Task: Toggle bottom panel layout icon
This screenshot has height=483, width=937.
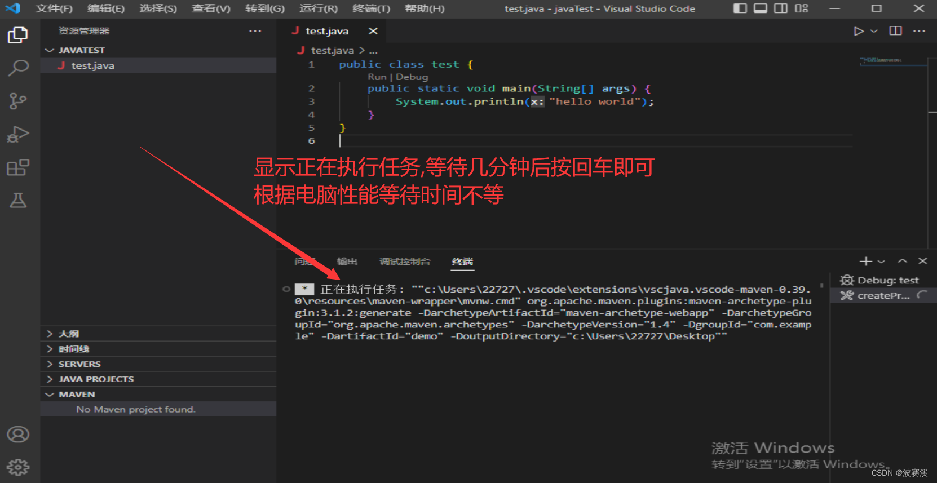Action: [761, 8]
